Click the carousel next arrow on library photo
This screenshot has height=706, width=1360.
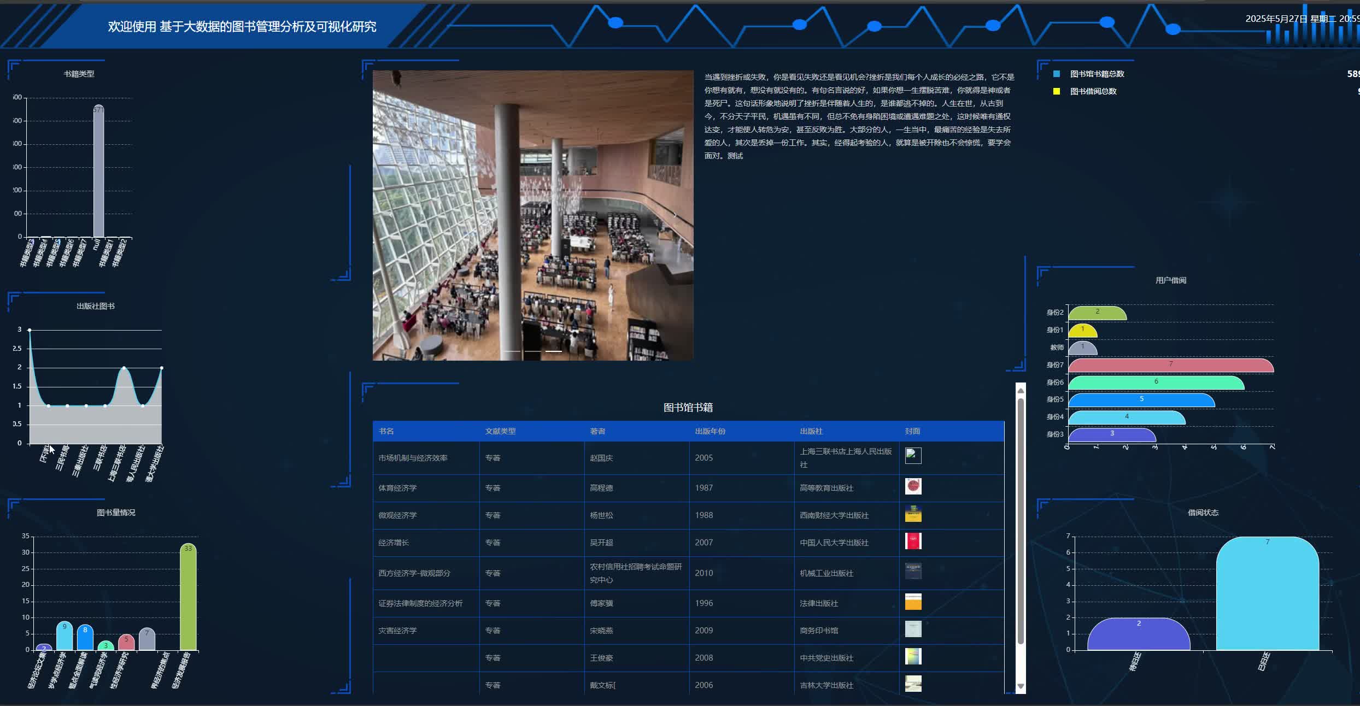[675, 215]
